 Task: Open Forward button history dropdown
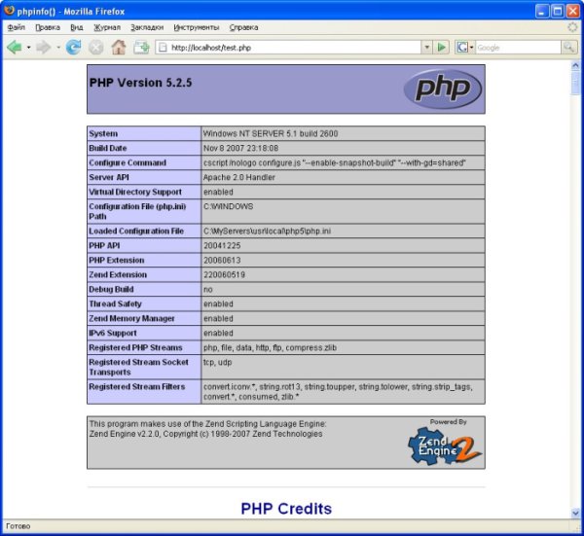(58, 48)
